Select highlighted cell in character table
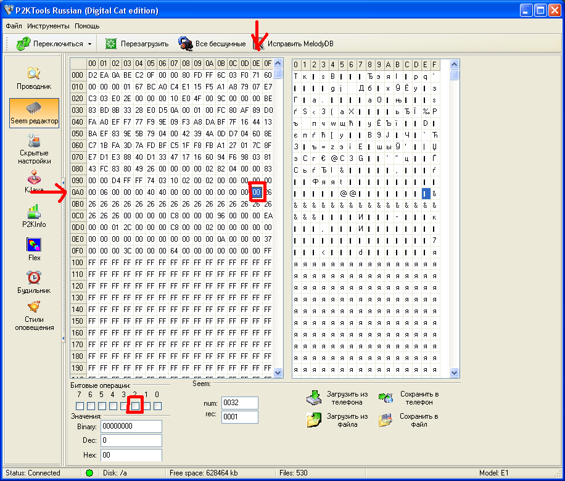The width and height of the screenshot is (565, 481). [426, 194]
